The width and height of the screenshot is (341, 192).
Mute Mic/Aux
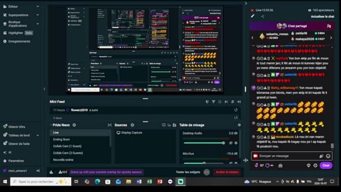(231, 163)
